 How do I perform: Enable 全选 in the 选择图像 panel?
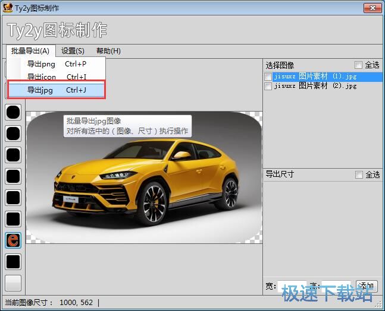click(x=358, y=65)
